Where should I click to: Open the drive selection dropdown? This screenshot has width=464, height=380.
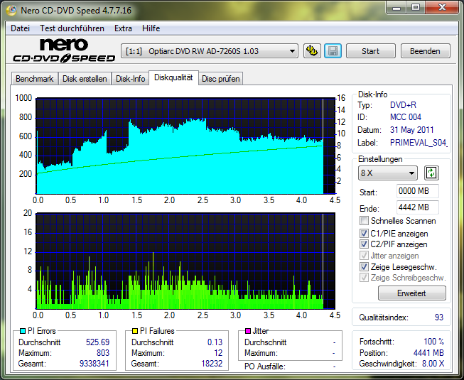210,51
